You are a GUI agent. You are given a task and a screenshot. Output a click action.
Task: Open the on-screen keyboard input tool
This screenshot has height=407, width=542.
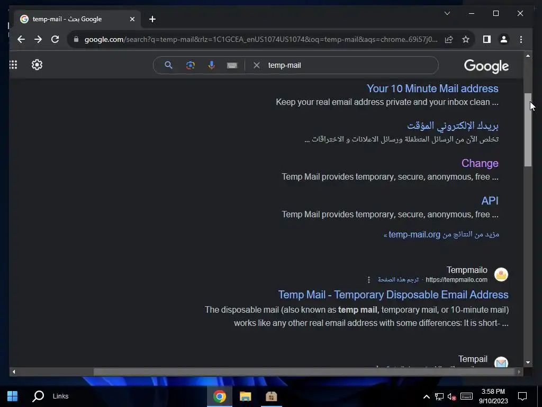tap(232, 65)
